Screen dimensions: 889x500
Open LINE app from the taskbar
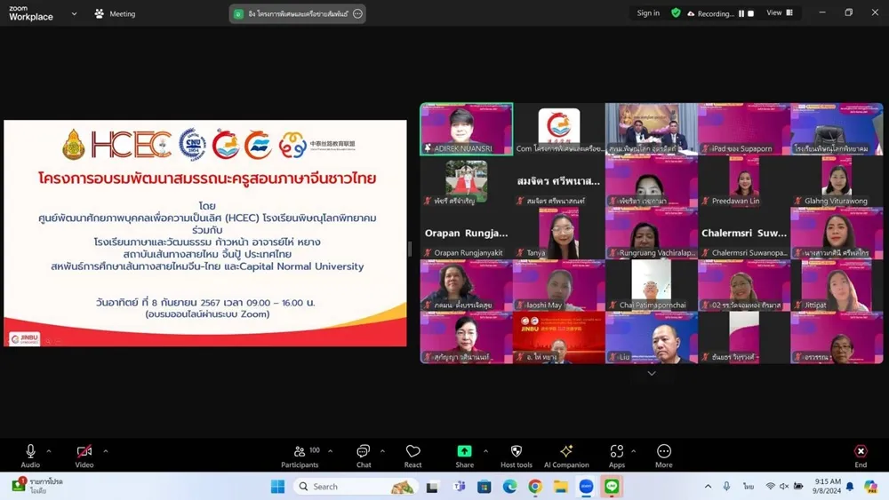point(612,487)
